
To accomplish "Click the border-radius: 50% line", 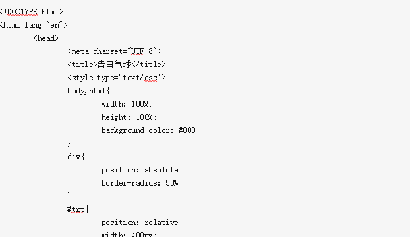I will (142, 183).
